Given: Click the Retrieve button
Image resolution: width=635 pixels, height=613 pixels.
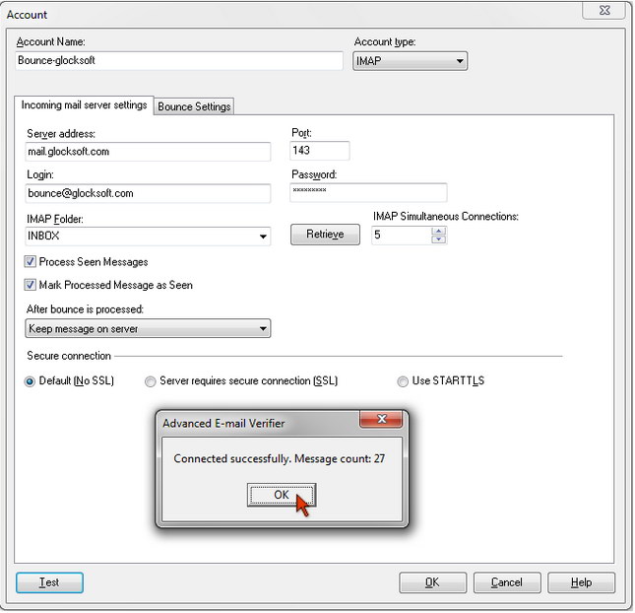Looking at the screenshot, I should [x=325, y=235].
